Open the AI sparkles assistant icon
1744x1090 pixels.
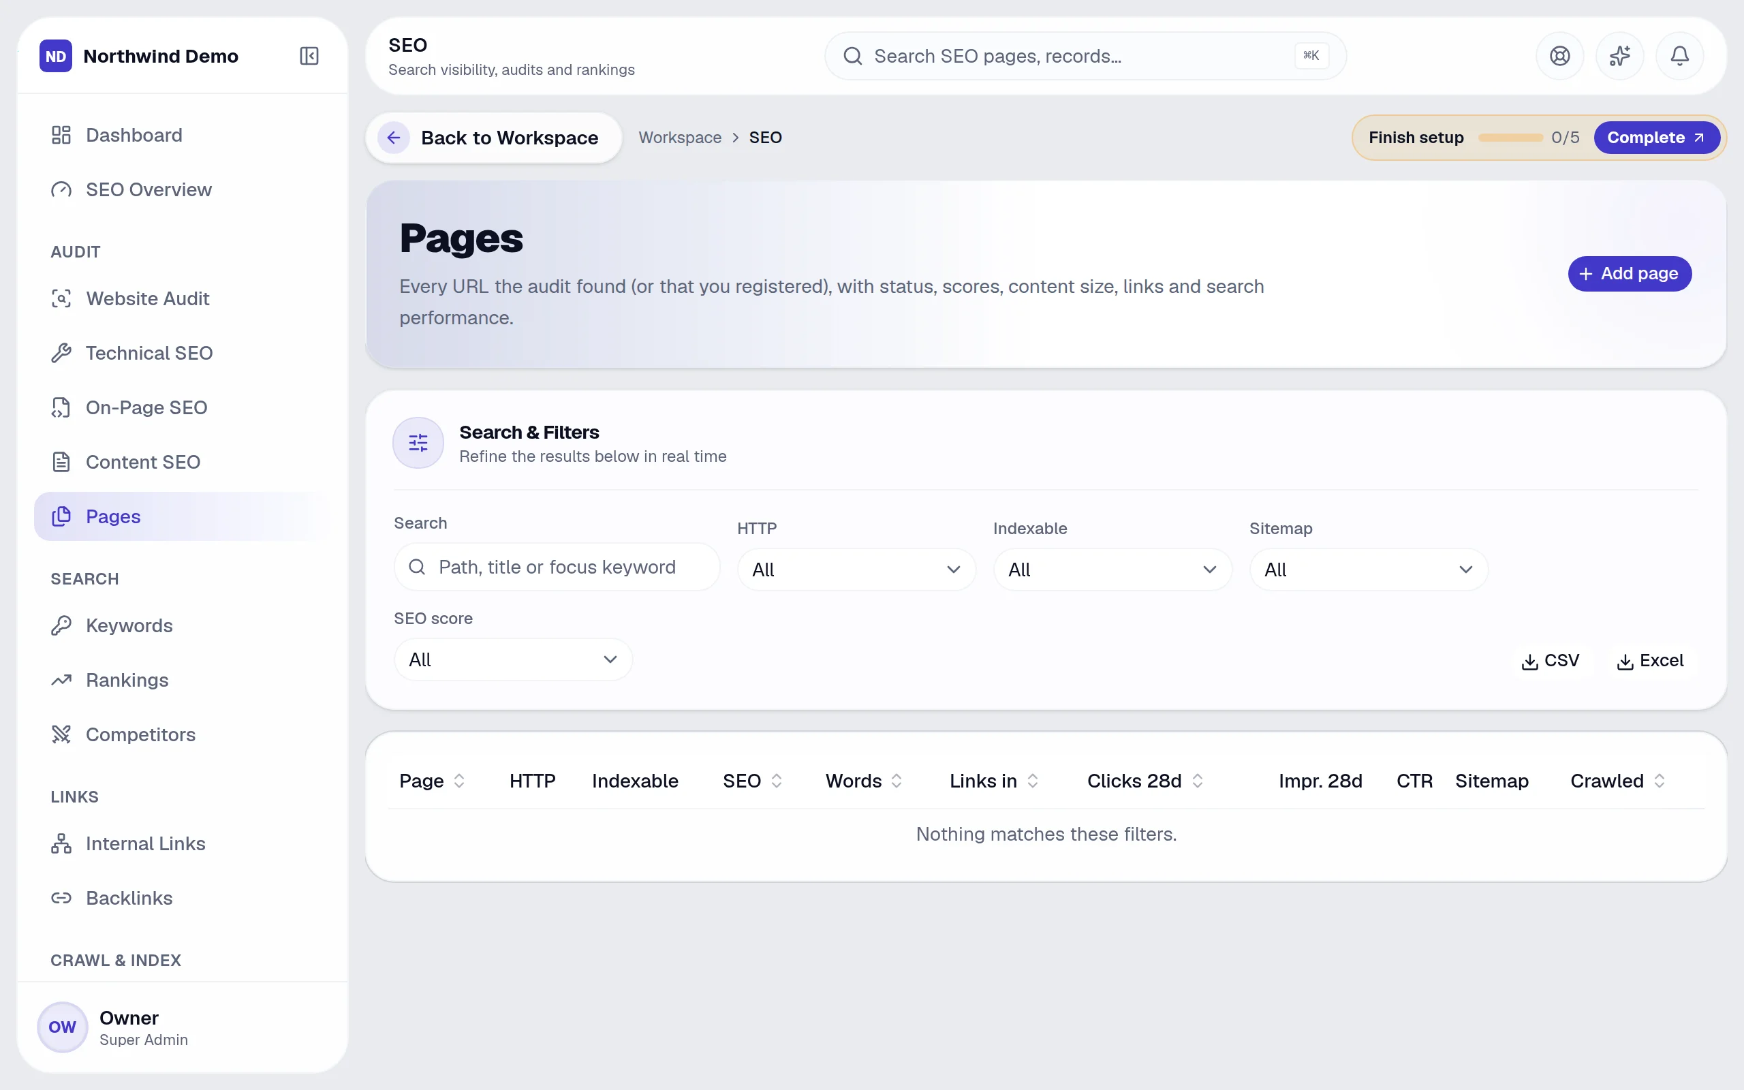[1619, 55]
